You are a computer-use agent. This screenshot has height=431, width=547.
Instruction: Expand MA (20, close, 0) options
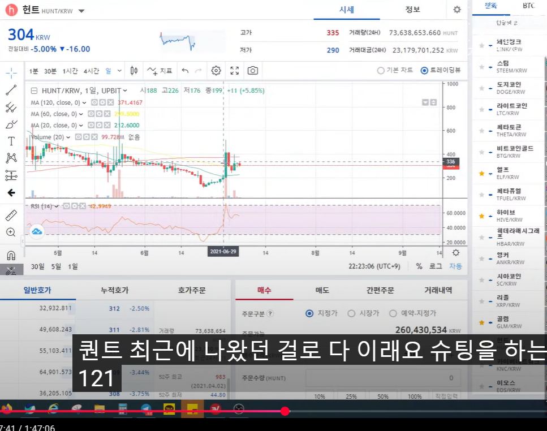81,125
